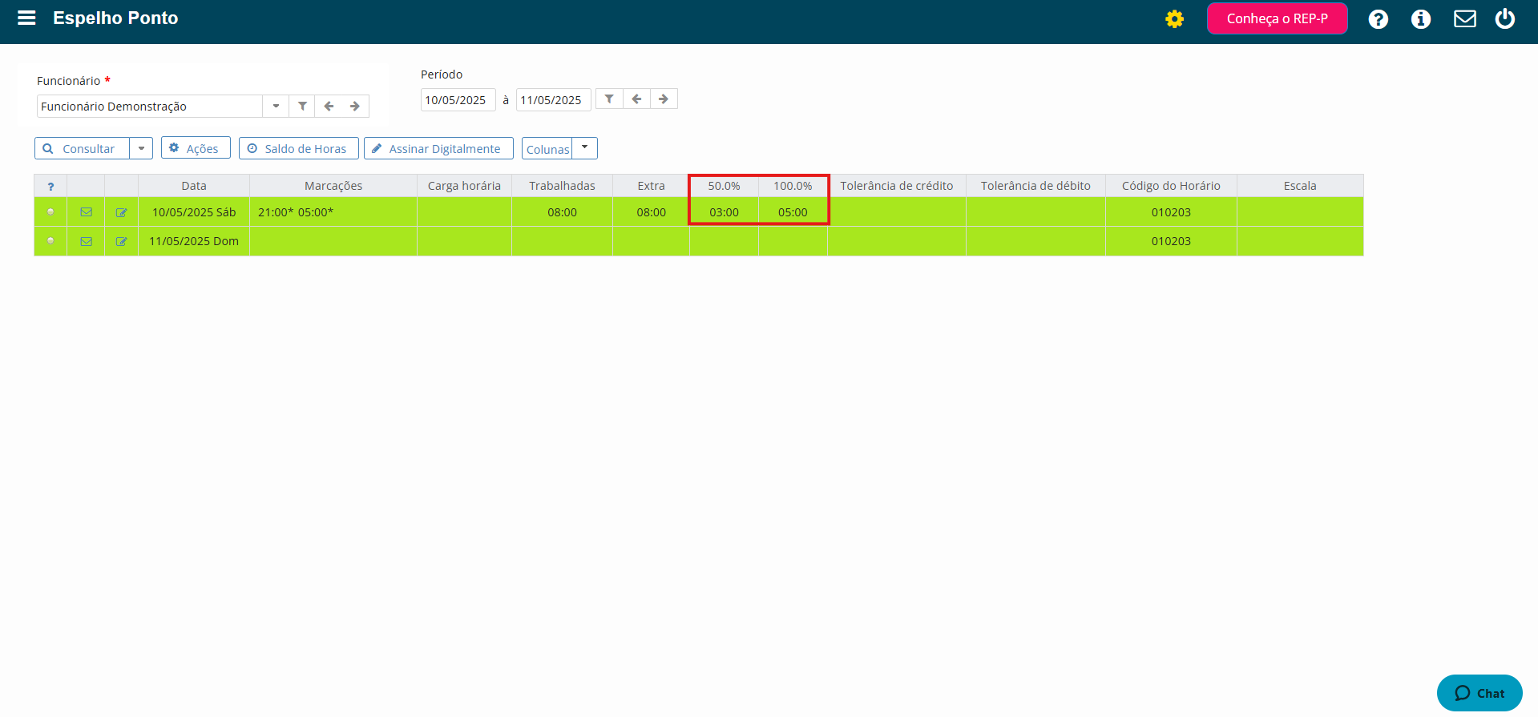Screen dimensions: 1538x717
Task: Open the Ações menu button
Action: [196, 148]
